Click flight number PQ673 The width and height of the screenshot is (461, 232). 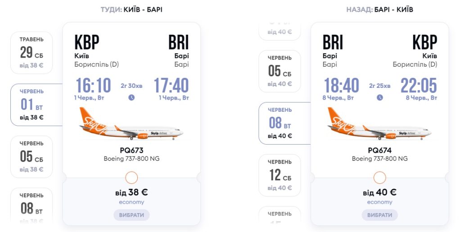pos(131,150)
